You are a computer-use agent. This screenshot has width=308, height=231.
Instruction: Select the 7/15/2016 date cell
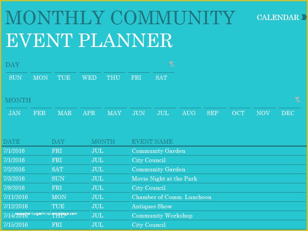click(x=27, y=225)
